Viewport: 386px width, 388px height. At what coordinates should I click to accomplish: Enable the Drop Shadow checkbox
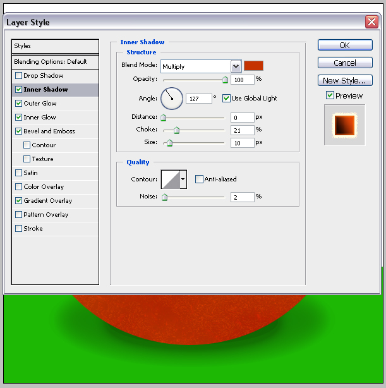(x=18, y=75)
